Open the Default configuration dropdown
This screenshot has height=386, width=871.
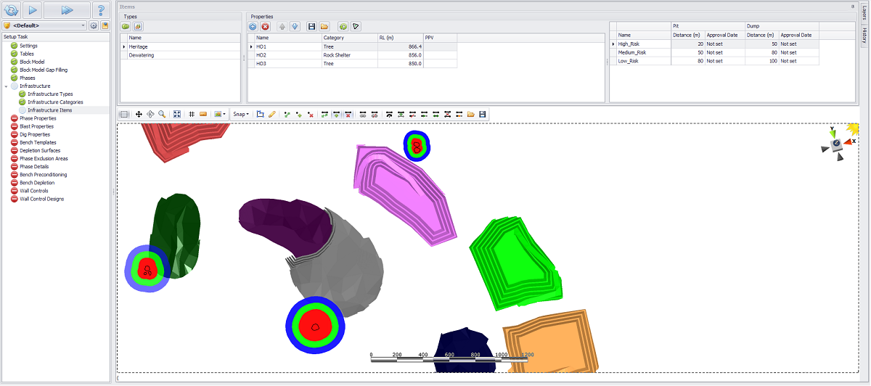pos(83,25)
